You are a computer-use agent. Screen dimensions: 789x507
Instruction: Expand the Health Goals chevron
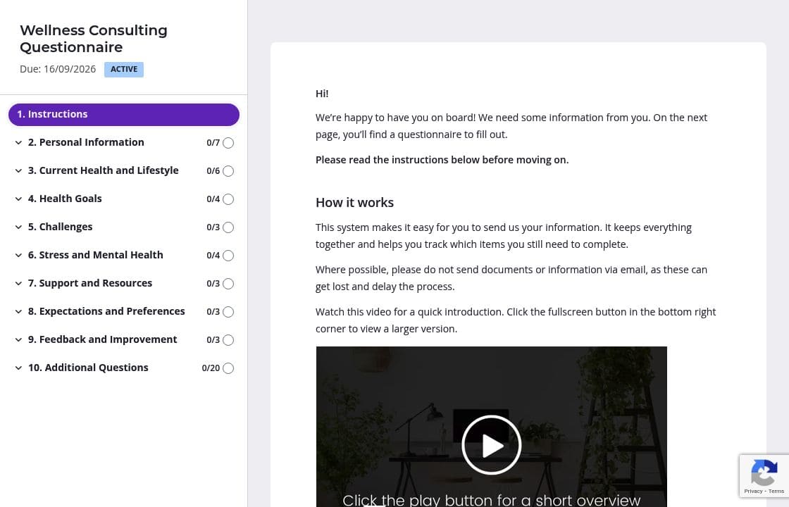tap(18, 199)
